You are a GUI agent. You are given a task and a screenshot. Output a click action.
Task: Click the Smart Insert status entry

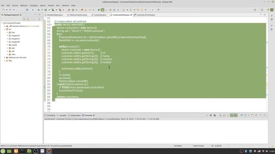[199, 145]
